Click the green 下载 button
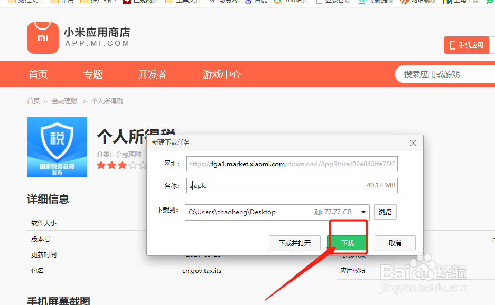Screen dimensions: 495x305 348,243
